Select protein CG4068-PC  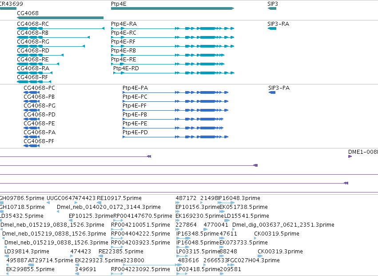pos(39,88)
